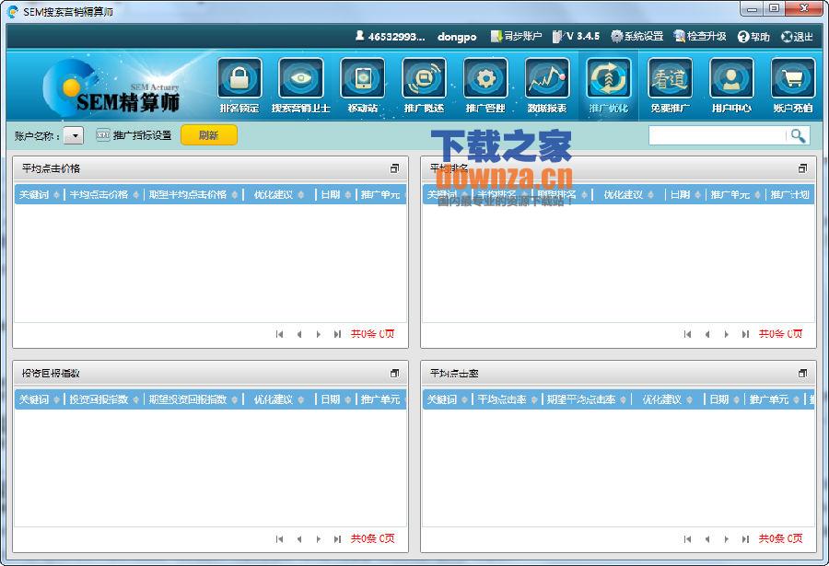Go to last page in 平均点击价格 panel
Image resolution: width=829 pixels, height=566 pixels.
pyautogui.click(x=337, y=334)
